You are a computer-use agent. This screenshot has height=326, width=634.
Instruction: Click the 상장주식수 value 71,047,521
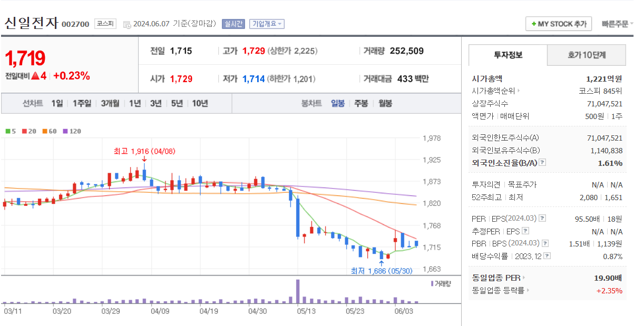click(x=604, y=104)
